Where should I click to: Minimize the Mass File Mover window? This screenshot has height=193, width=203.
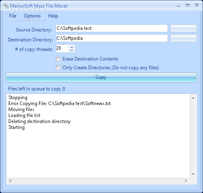click(x=179, y=6)
